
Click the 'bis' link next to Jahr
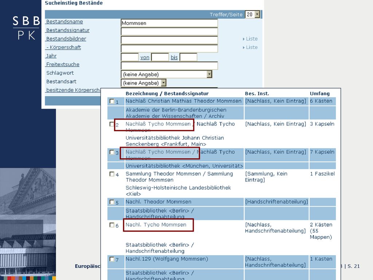point(174,57)
